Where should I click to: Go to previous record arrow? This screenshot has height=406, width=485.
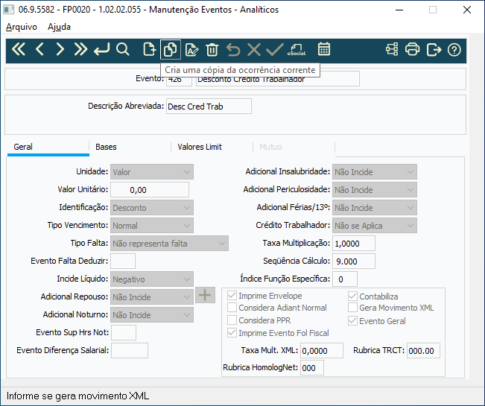(39, 49)
